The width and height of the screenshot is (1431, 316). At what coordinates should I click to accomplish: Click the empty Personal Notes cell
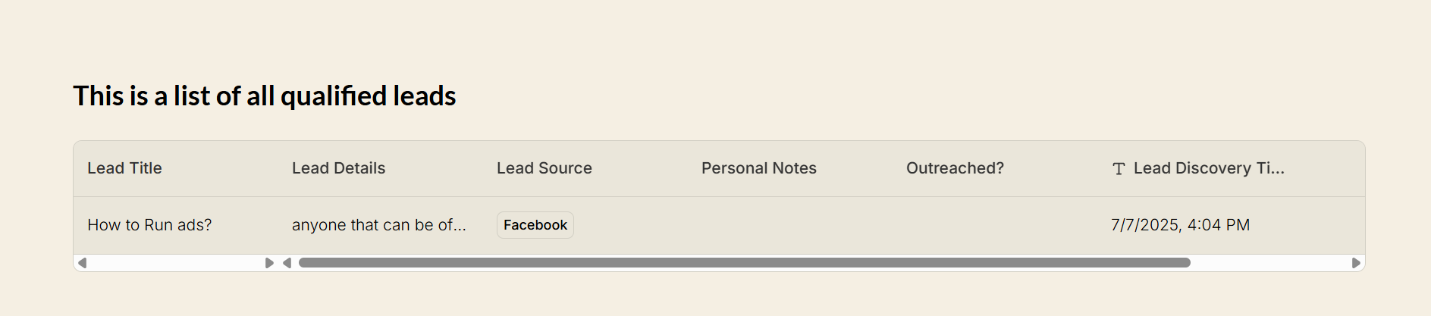click(790, 225)
